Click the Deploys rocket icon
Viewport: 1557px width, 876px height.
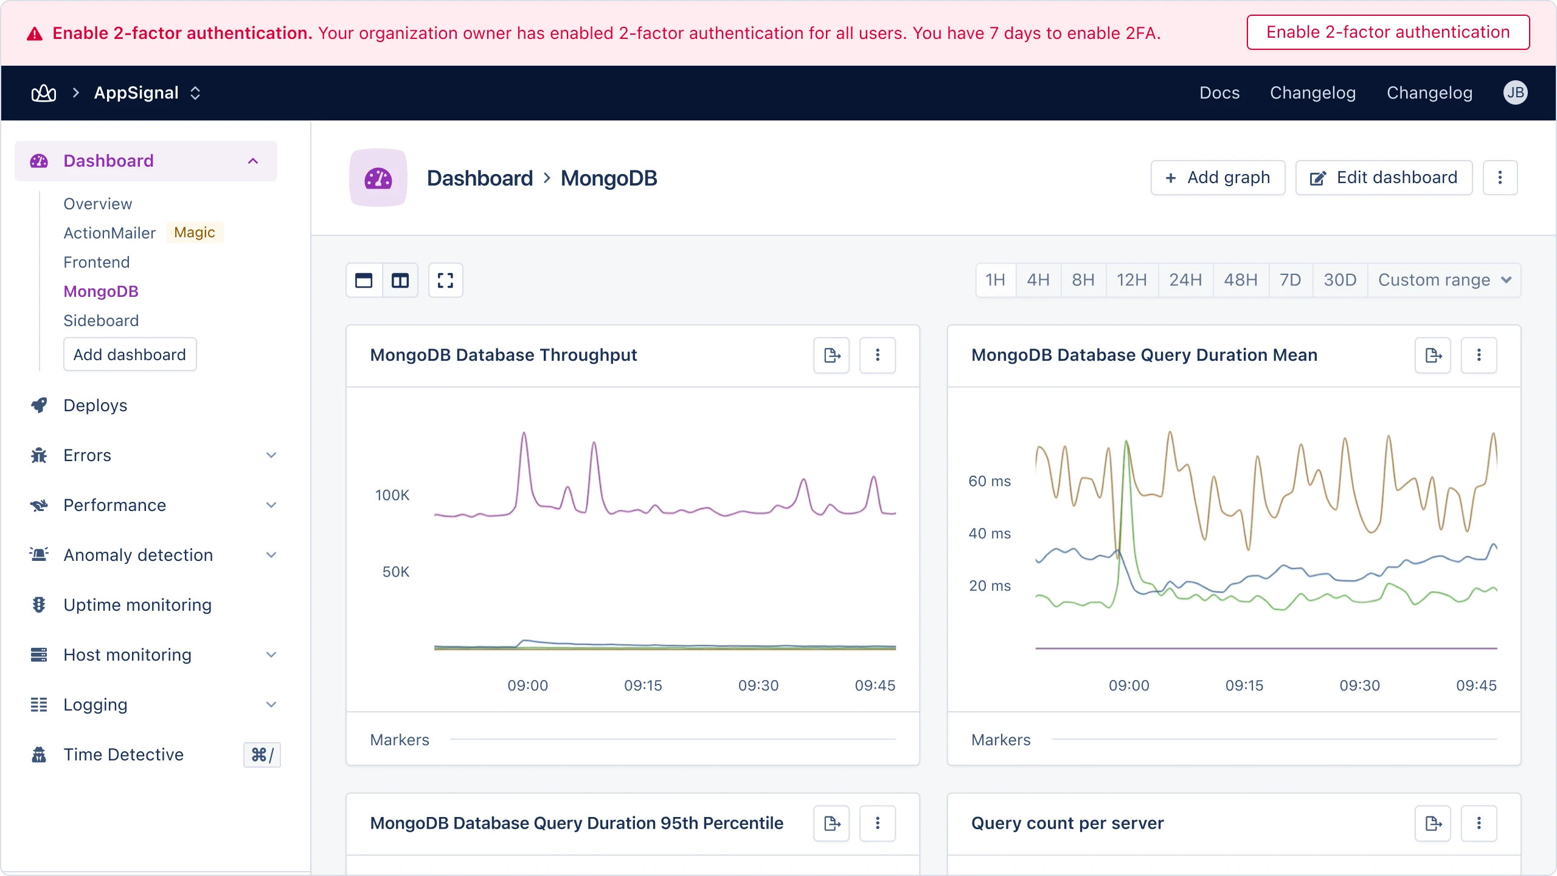click(x=39, y=405)
